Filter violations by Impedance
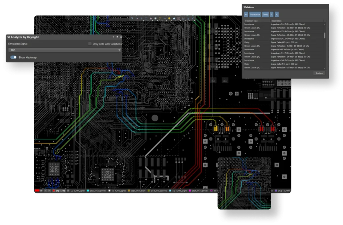 point(255,14)
